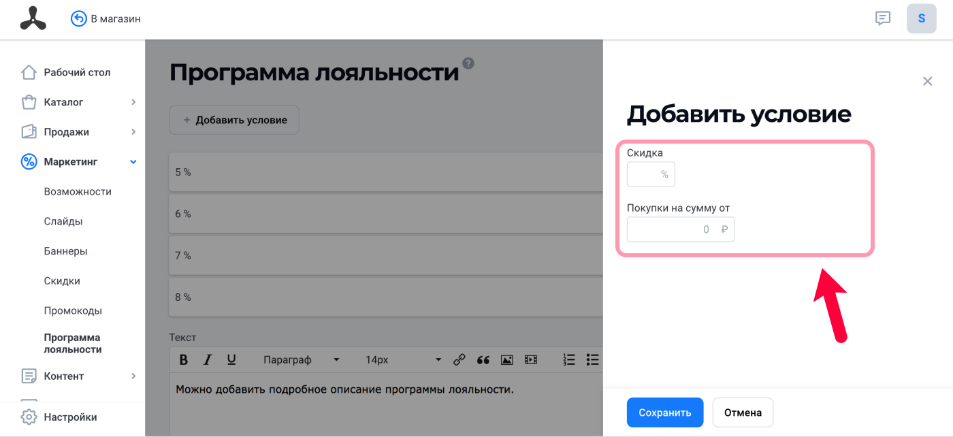The image size is (953, 437).
Task: Click the Продажи wallet icon
Action: 29,132
